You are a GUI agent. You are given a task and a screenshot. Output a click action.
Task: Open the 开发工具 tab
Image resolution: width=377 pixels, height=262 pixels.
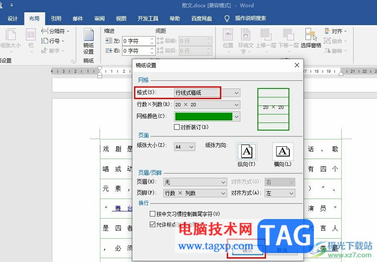[x=148, y=19]
